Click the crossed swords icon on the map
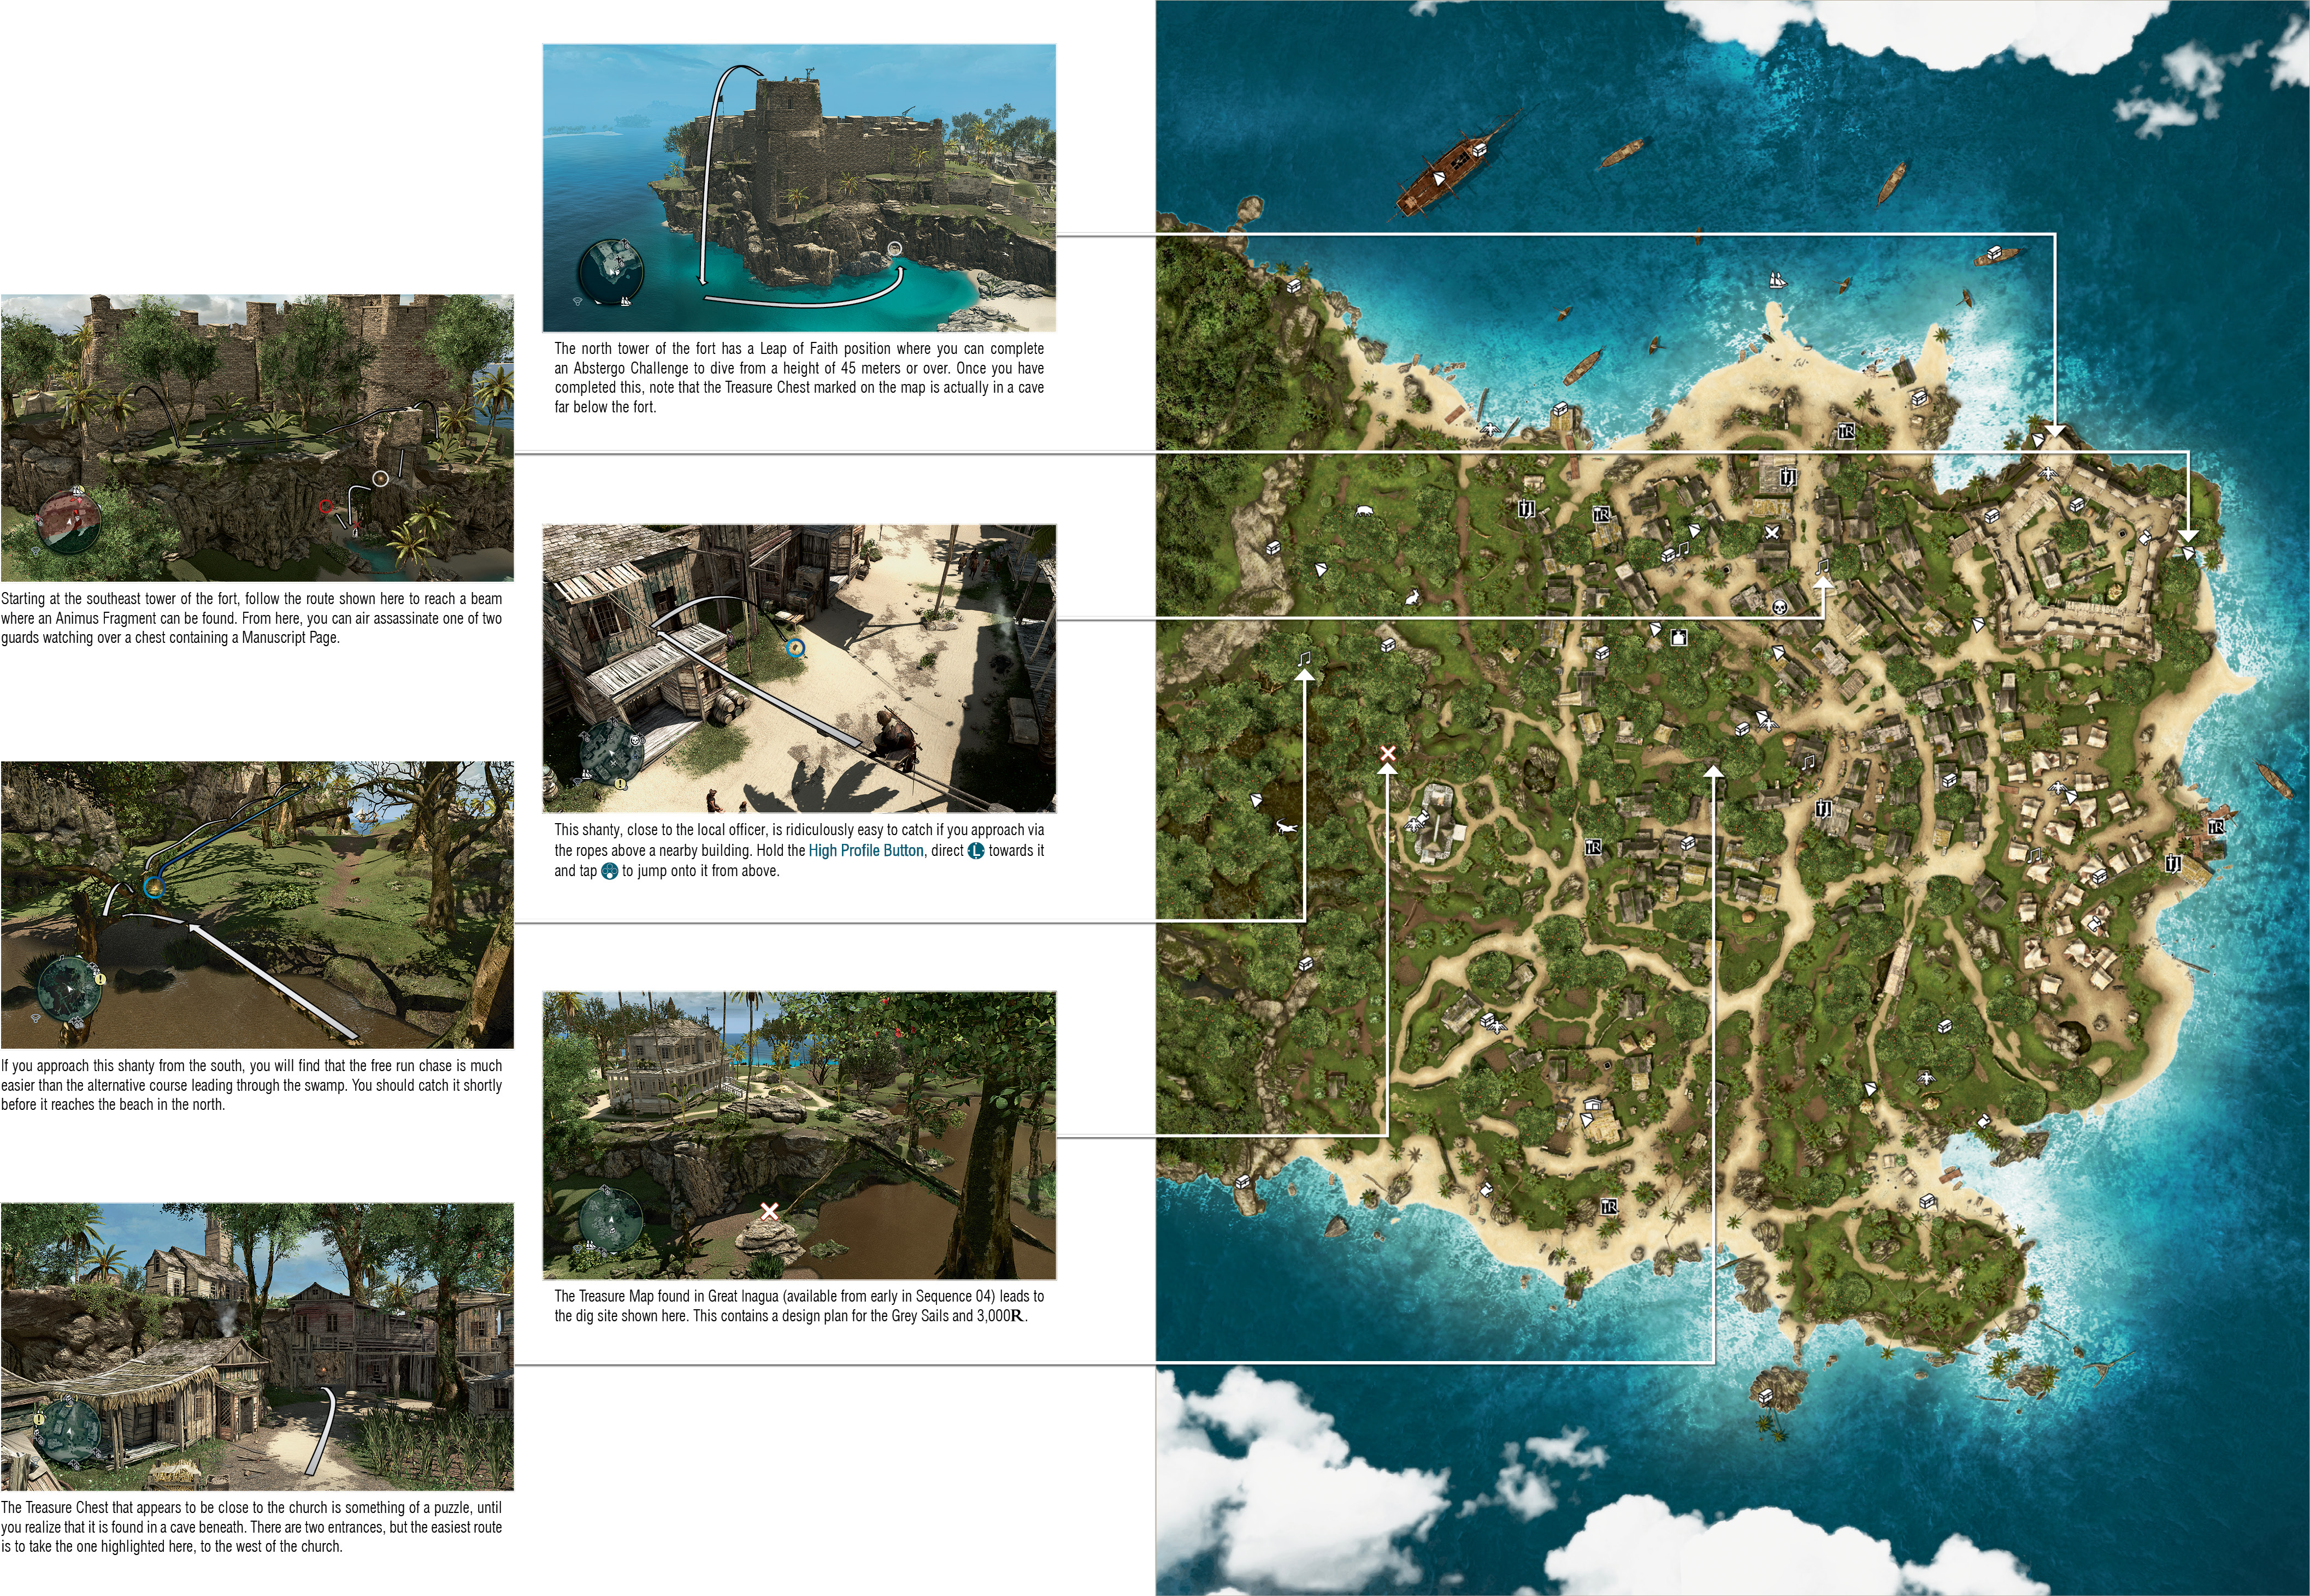 coord(1771,532)
